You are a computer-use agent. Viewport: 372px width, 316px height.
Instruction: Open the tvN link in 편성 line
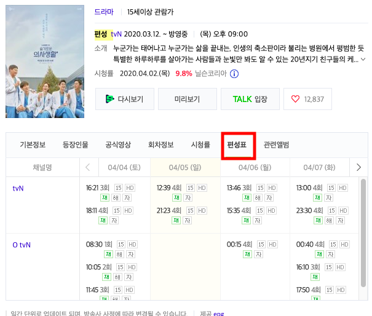116,34
